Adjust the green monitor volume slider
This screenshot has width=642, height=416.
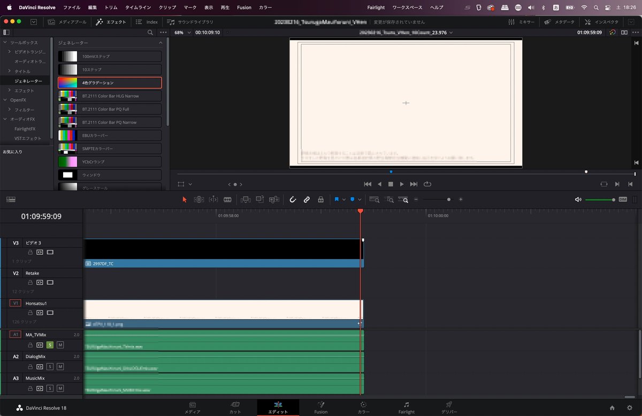point(600,199)
